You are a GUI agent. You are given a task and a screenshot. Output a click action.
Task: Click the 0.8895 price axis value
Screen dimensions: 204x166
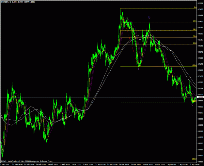pos(200,113)
